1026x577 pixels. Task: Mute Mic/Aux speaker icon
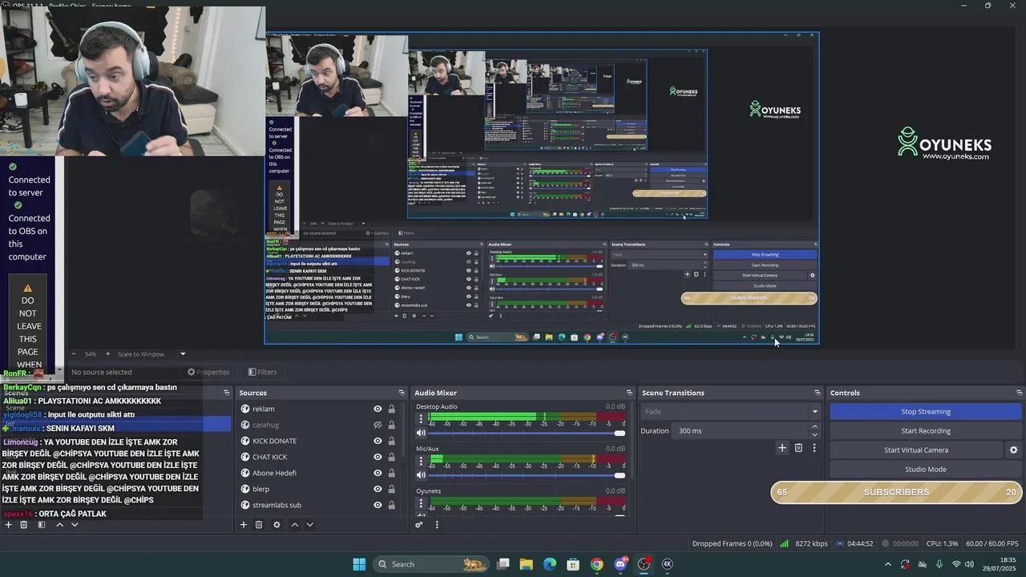tap(421, 475)
